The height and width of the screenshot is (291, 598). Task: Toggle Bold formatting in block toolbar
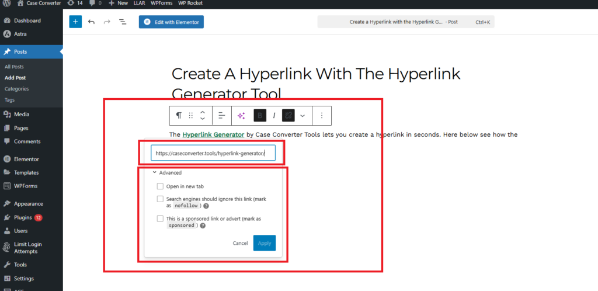pyautogui.click(x=260, y=116)
